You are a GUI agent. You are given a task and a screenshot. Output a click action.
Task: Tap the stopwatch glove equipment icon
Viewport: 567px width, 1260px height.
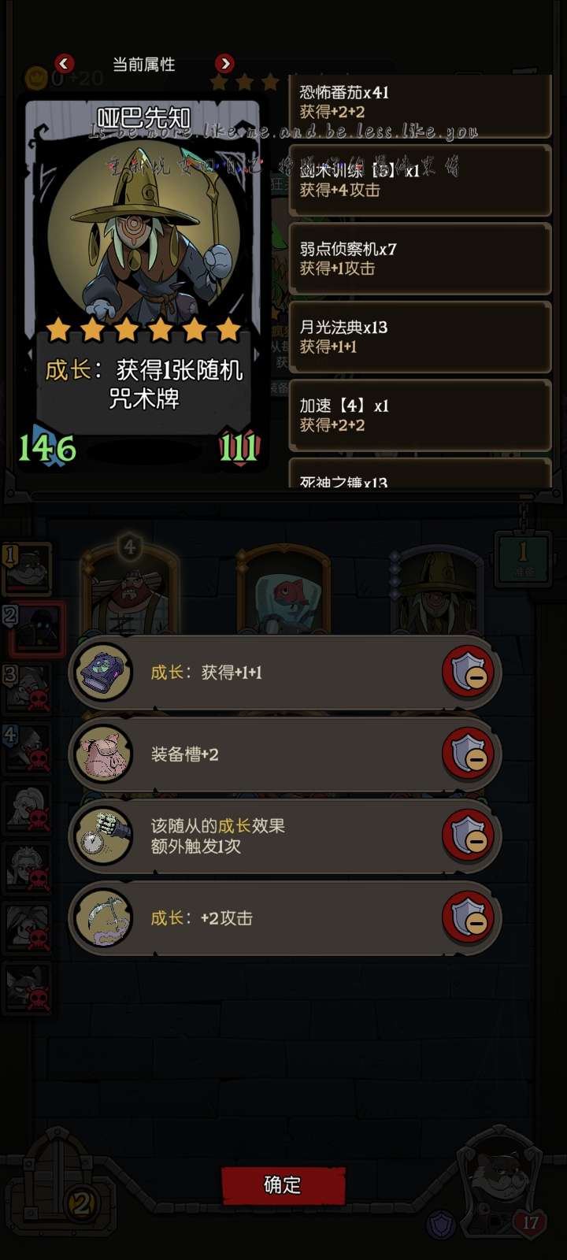pyautogui.click(x=103, y=836)
